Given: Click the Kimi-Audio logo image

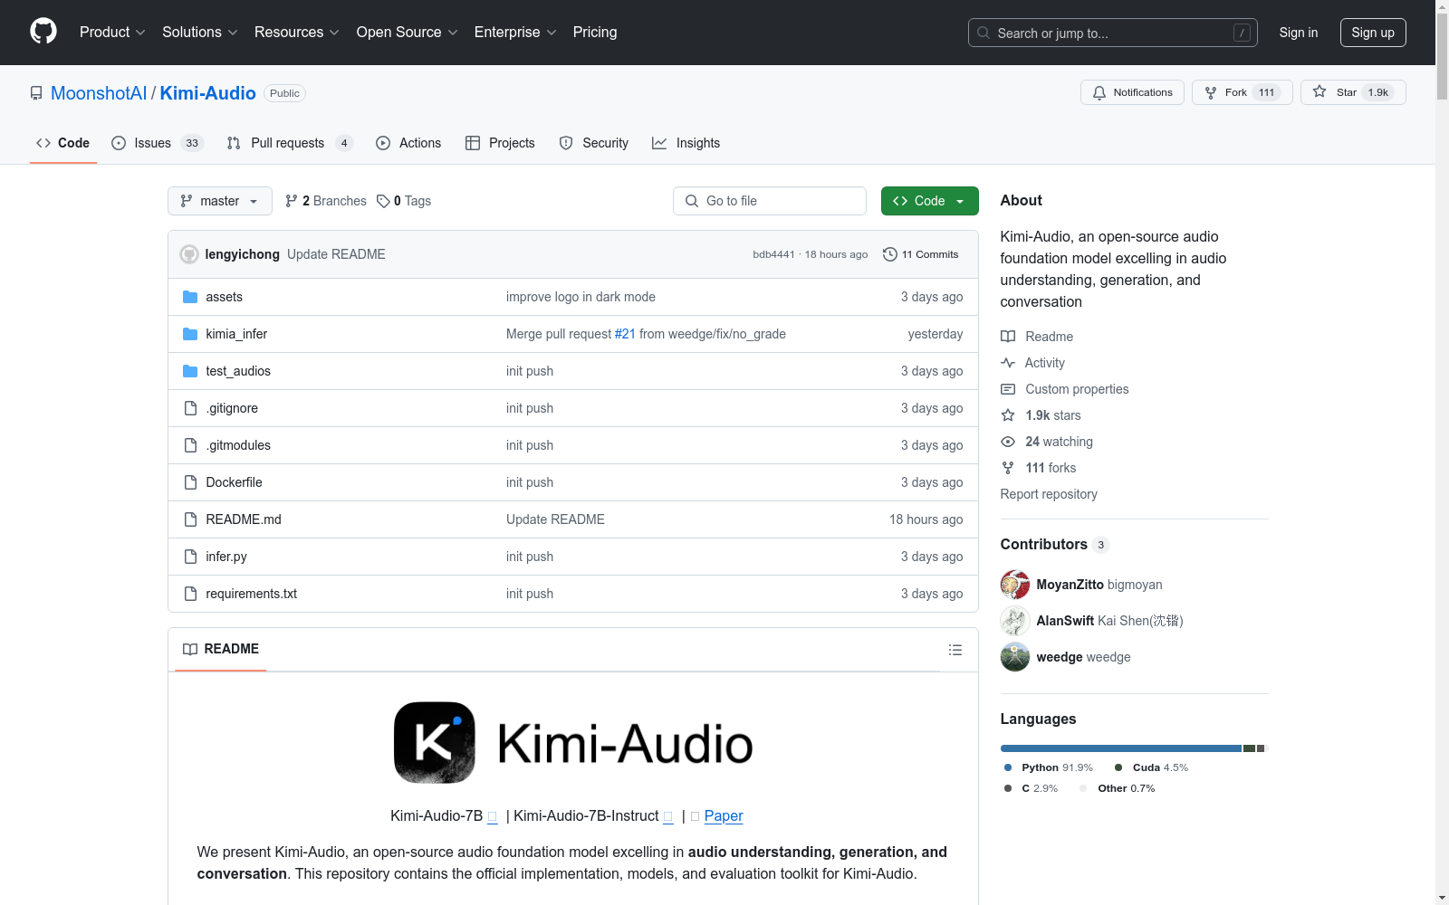Looking at the screenshot, I should [573, 743].
